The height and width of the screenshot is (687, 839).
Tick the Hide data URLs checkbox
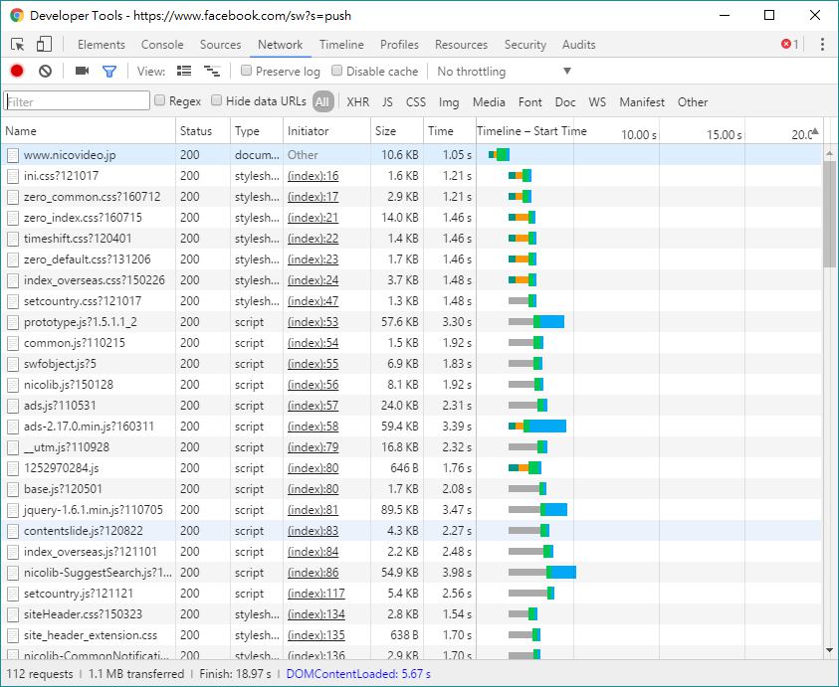click(217, 101)
